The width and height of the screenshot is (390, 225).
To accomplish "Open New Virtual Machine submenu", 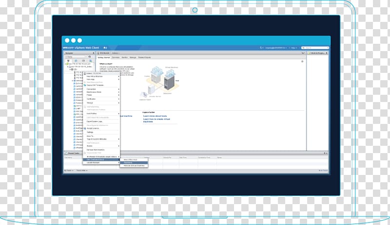I will click(101, 76).
